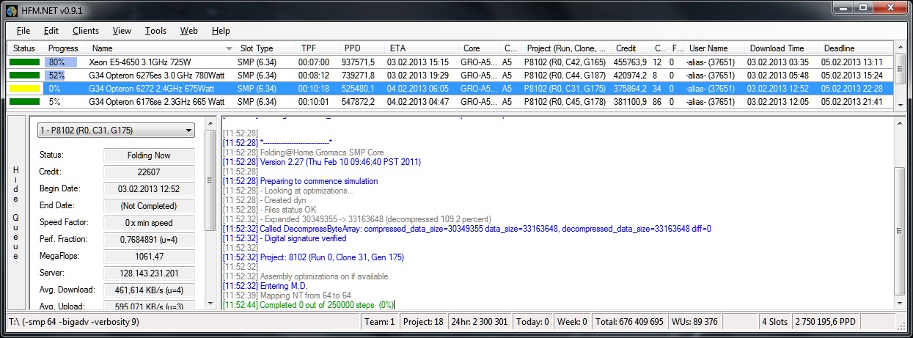Open the Edit menu
Image resolution: width=913 pixels, height=338 pixels.
51,31
